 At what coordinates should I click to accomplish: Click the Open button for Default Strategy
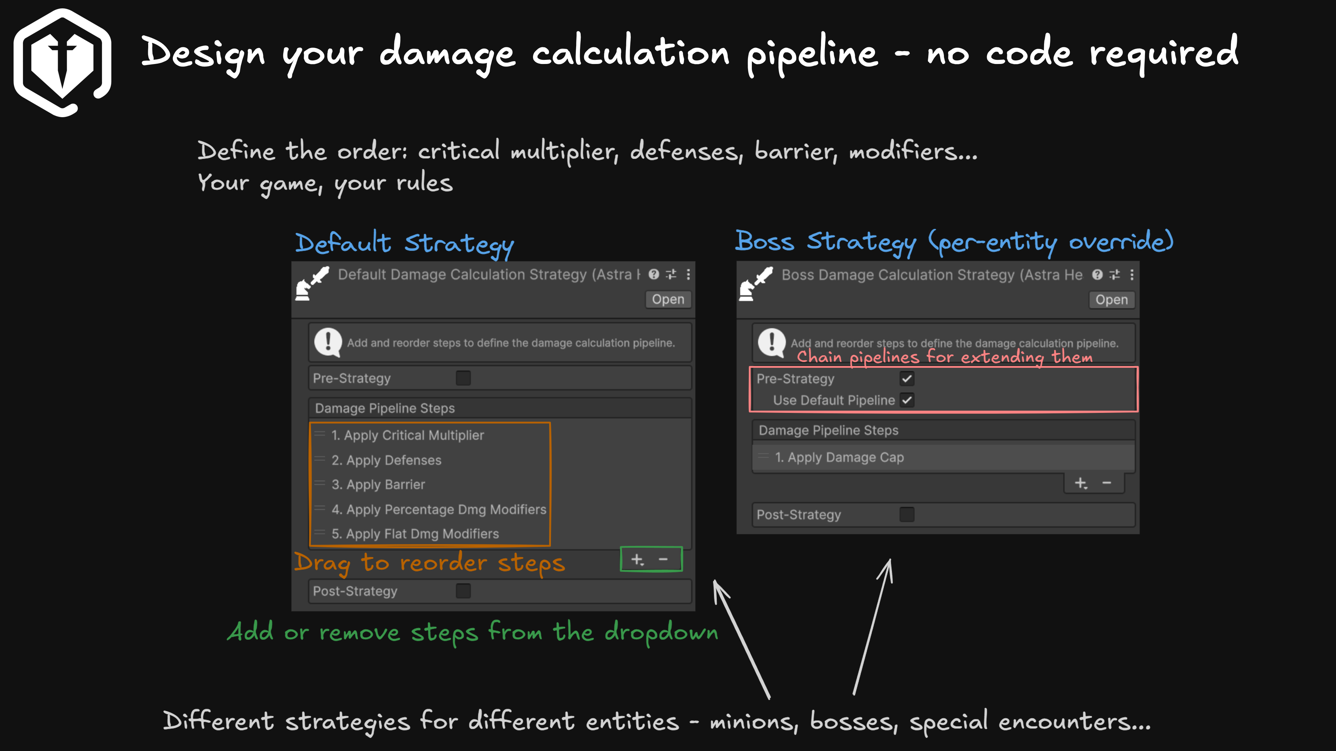pos(668,299)
